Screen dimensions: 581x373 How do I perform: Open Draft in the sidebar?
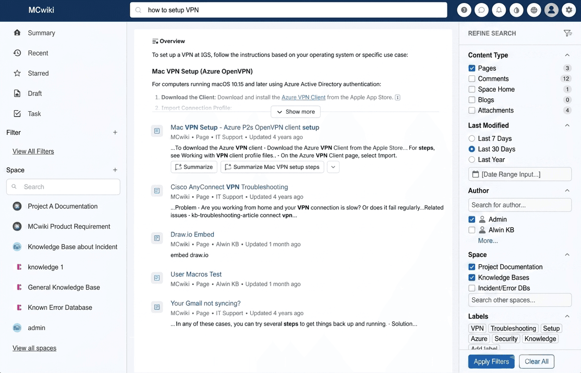(35, 93)
